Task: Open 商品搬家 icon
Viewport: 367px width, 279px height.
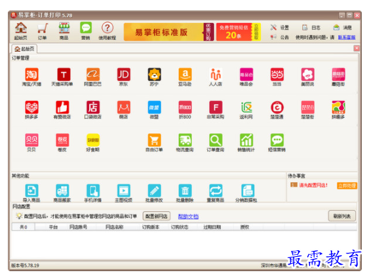Action: pyautogui.click(x=62, y=193)
